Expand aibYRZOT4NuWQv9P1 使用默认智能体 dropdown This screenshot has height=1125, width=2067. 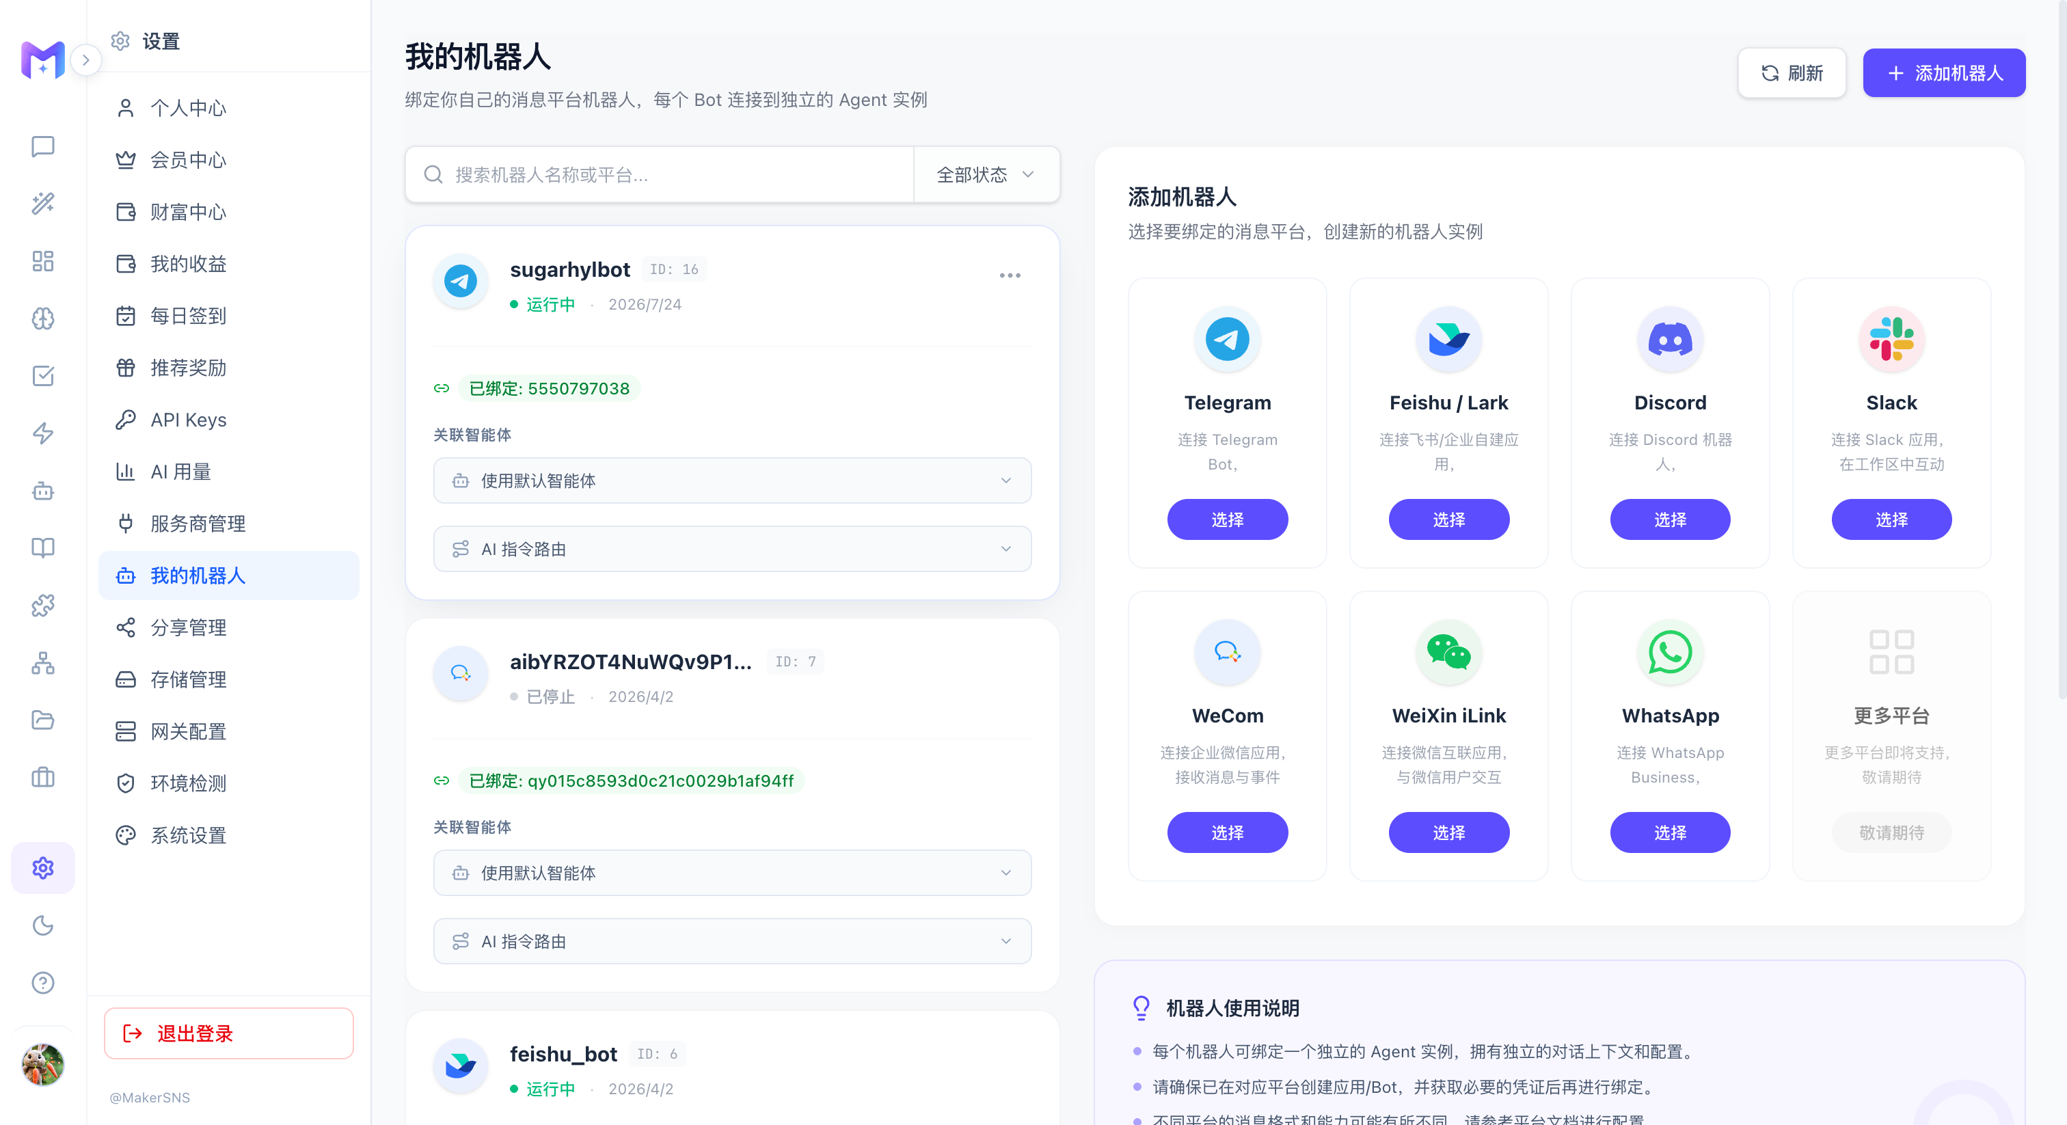click(x=732, y=873)
